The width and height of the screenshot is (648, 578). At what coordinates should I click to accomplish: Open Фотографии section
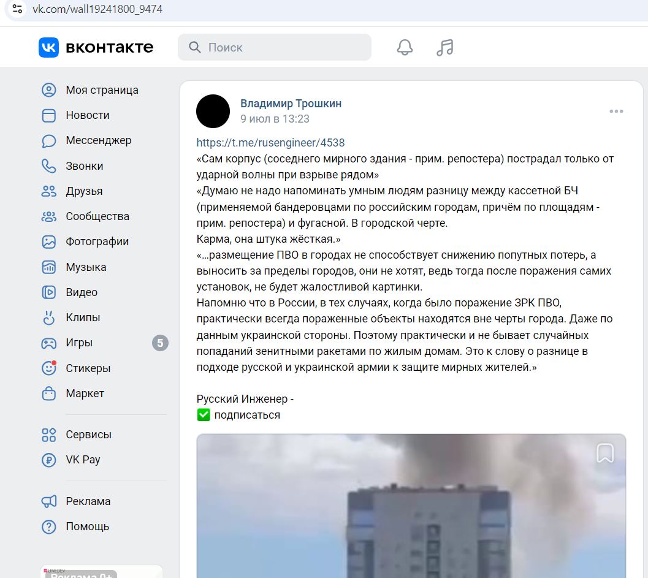click(x=97, y=241)
